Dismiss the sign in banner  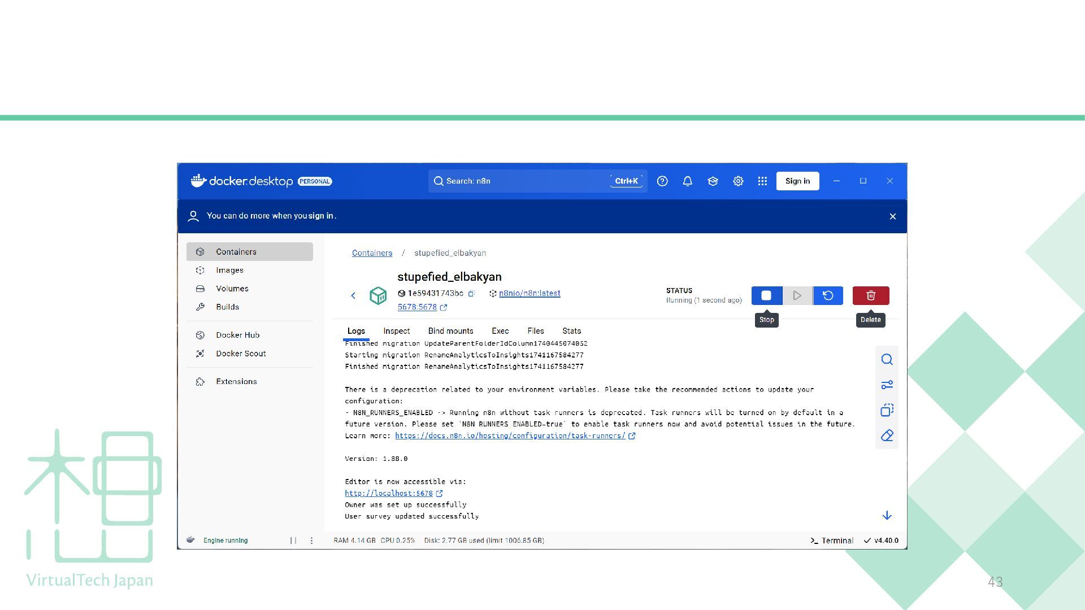893,216
